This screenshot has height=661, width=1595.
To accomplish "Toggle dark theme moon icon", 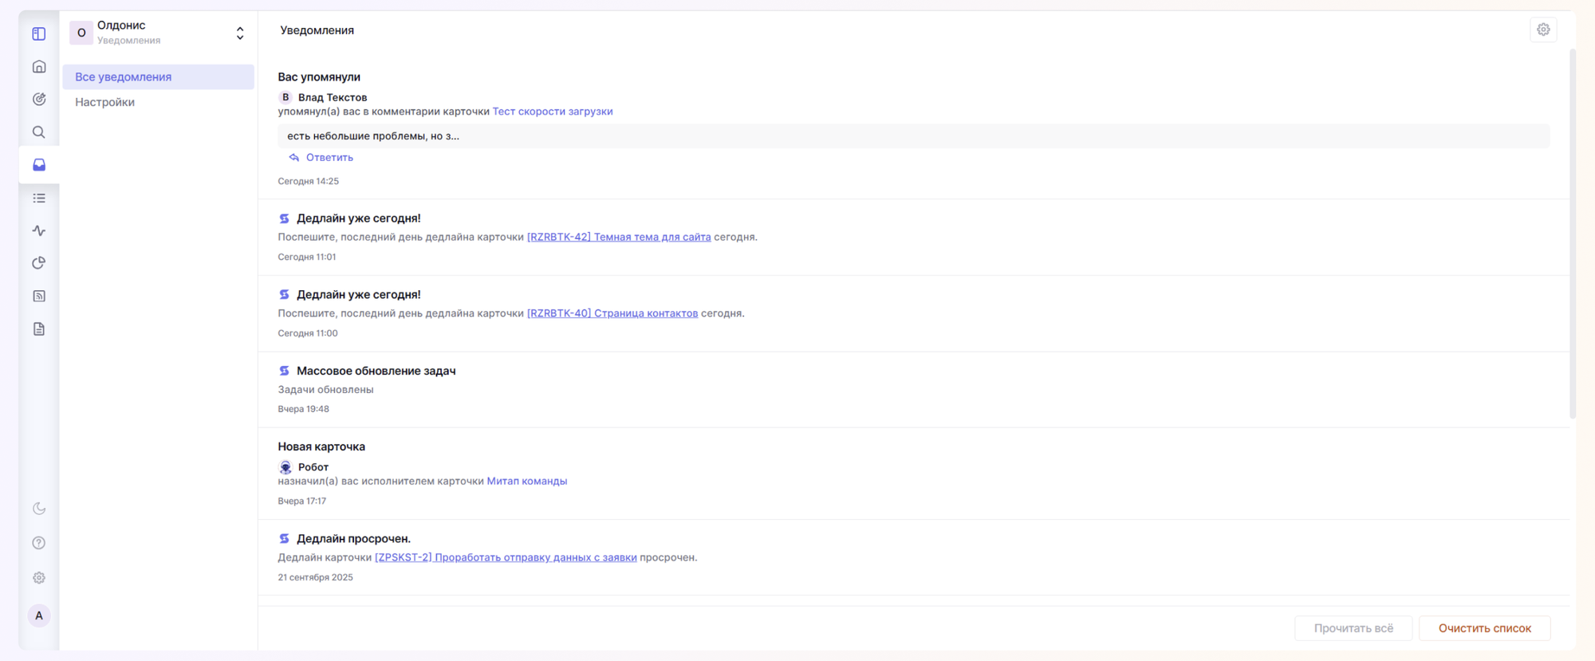I will 38,509.
